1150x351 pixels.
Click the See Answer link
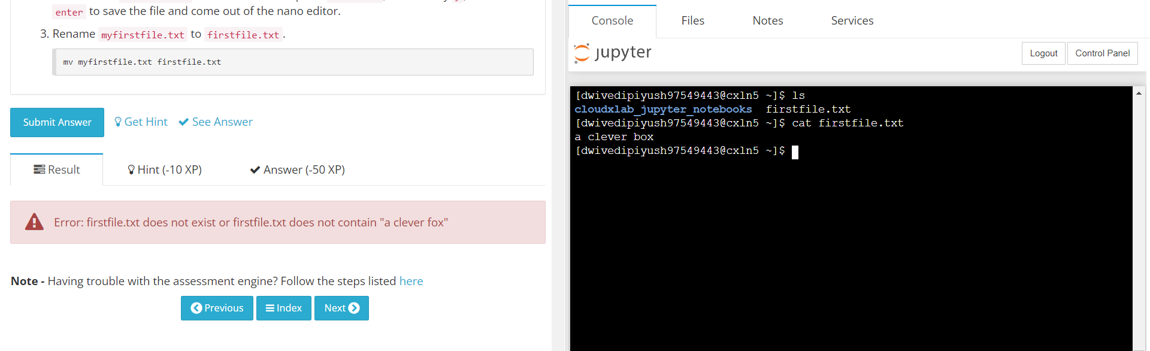pos(216,122)
